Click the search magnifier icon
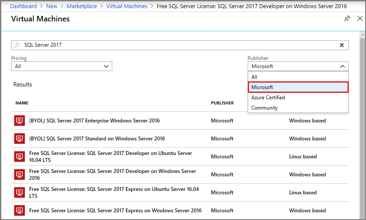This screenshot has width=366, height=220. 17,45
